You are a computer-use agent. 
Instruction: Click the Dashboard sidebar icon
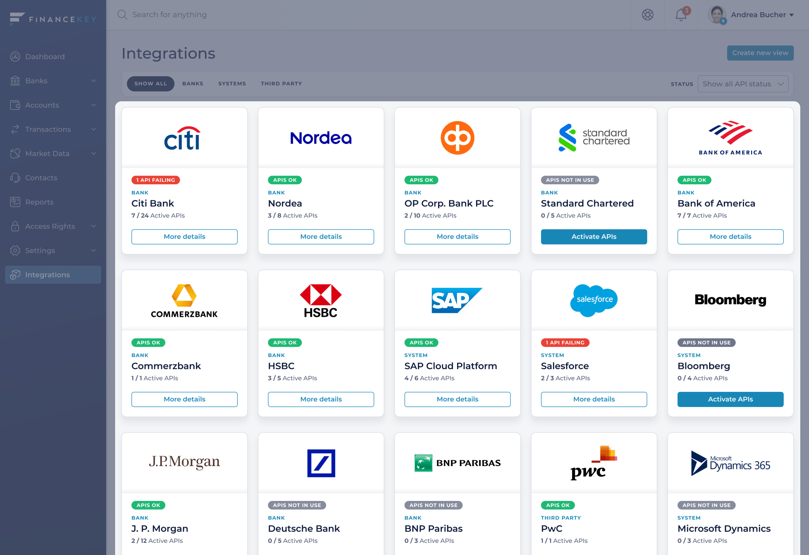pos(15,57)
